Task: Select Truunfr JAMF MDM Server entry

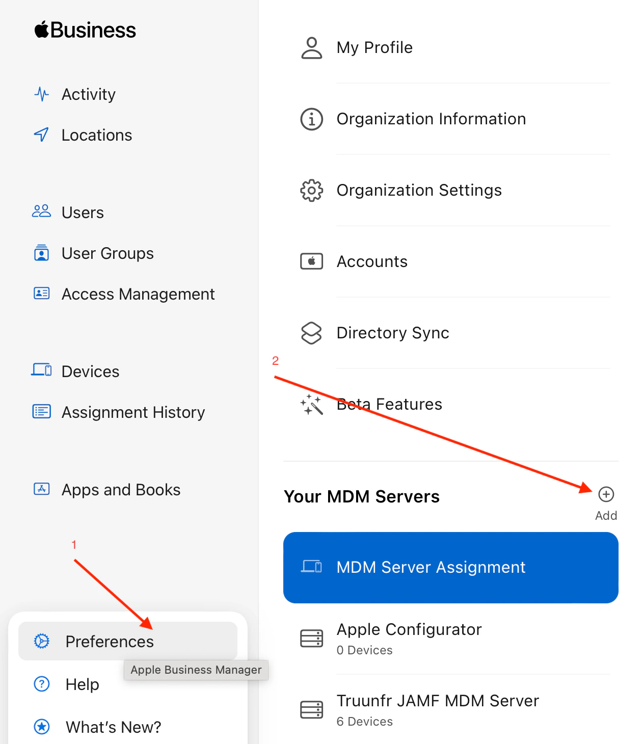Action: 451,710
